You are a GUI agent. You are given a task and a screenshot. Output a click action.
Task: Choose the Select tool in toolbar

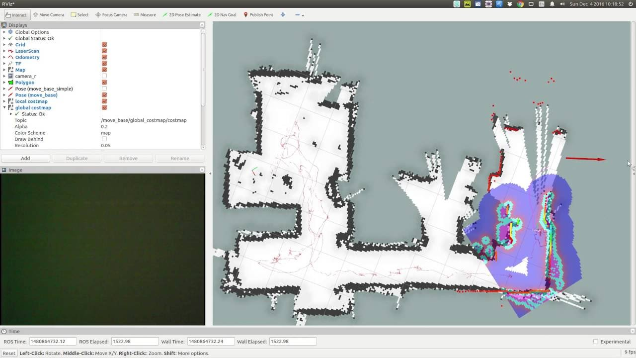[x=79, y=15]
